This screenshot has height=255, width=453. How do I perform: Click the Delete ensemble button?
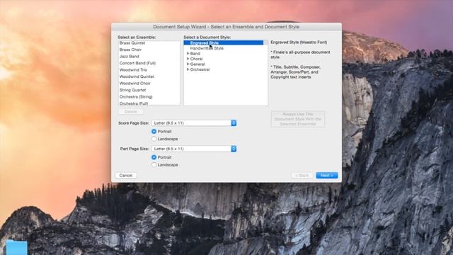tap(131, 112)
